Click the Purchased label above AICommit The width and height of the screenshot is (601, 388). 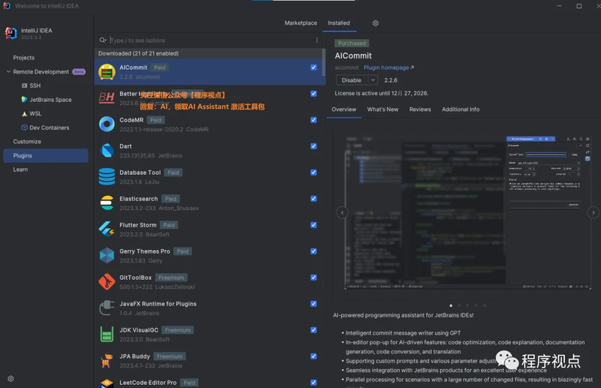pyautogui.click(x=352, y=44)
